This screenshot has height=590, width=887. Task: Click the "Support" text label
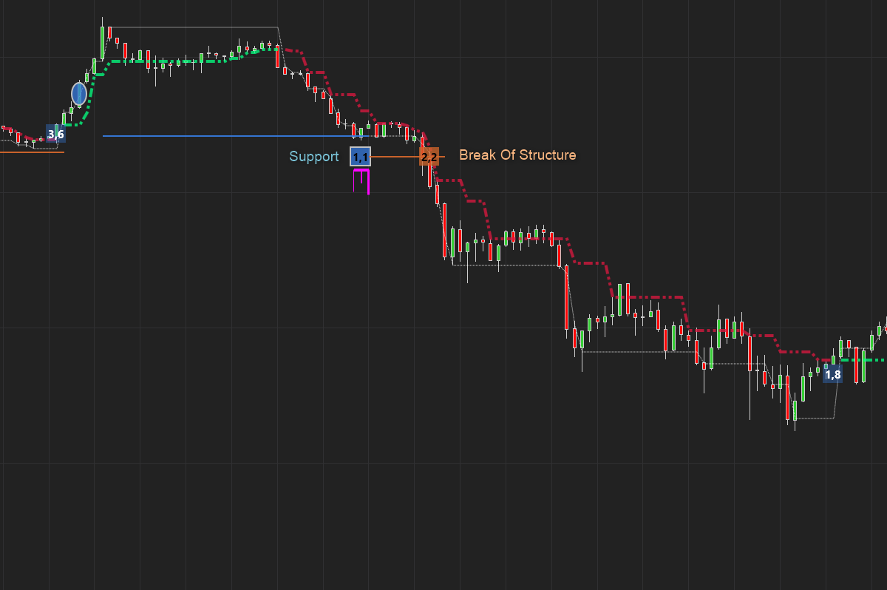[313, 157]
